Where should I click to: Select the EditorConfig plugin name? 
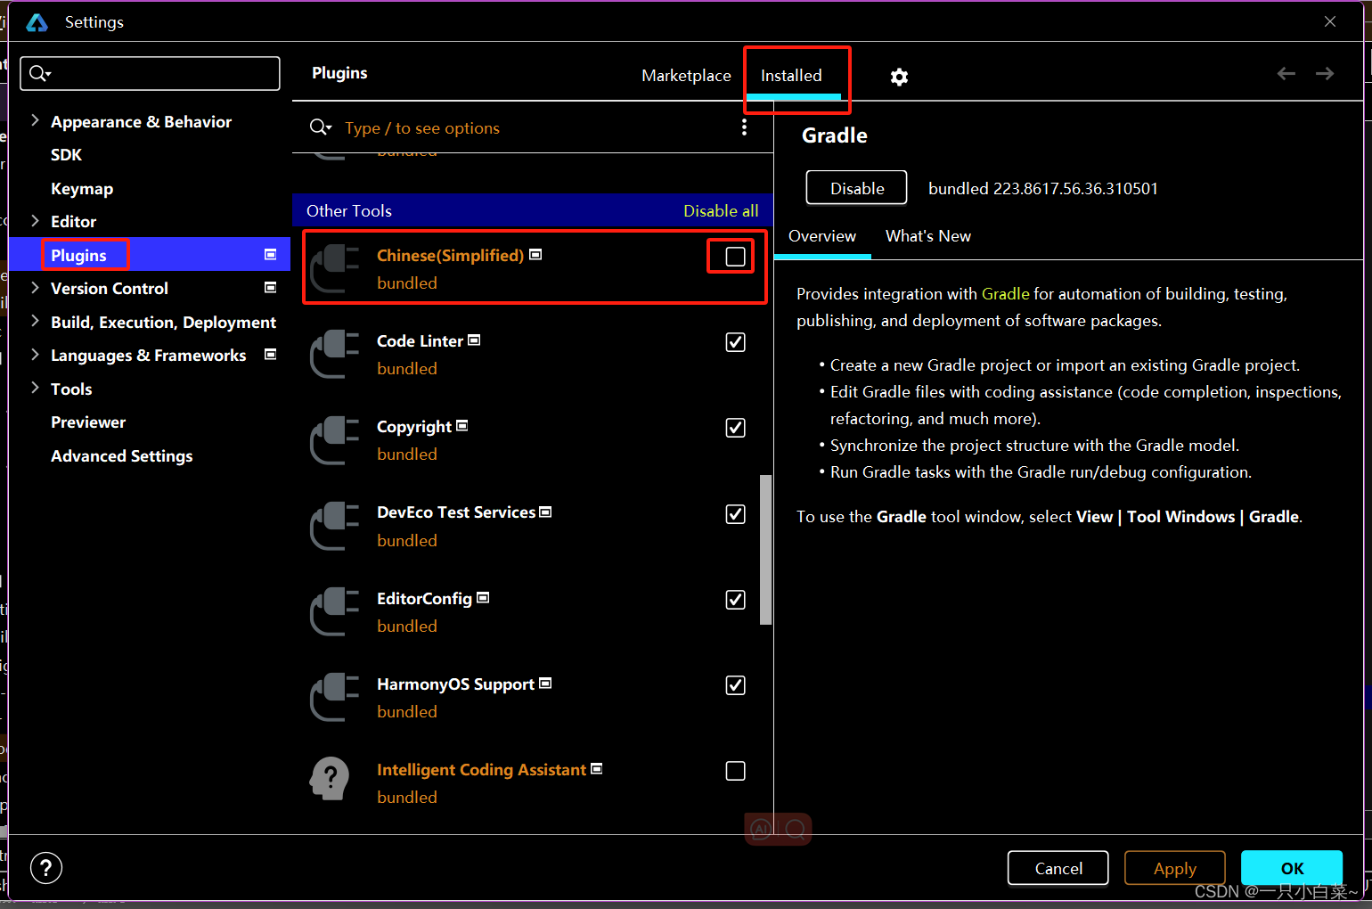pyautogui.click(x=424, y=599)
